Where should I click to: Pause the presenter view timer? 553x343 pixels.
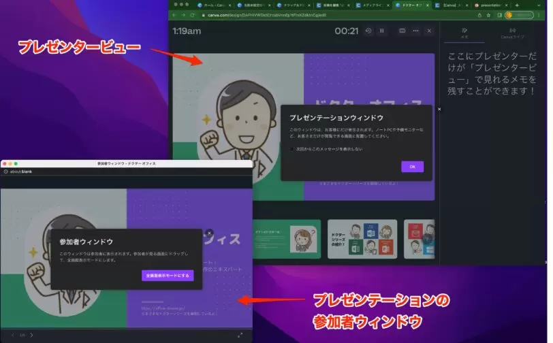(x=381, y=31)
